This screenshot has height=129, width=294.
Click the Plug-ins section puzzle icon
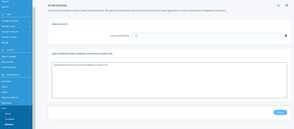tap(3, 50)
